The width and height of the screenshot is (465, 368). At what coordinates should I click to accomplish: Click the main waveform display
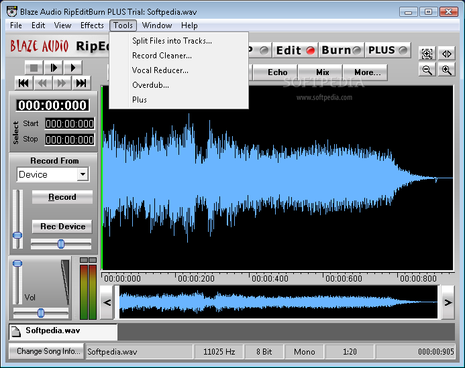(277, 178)
